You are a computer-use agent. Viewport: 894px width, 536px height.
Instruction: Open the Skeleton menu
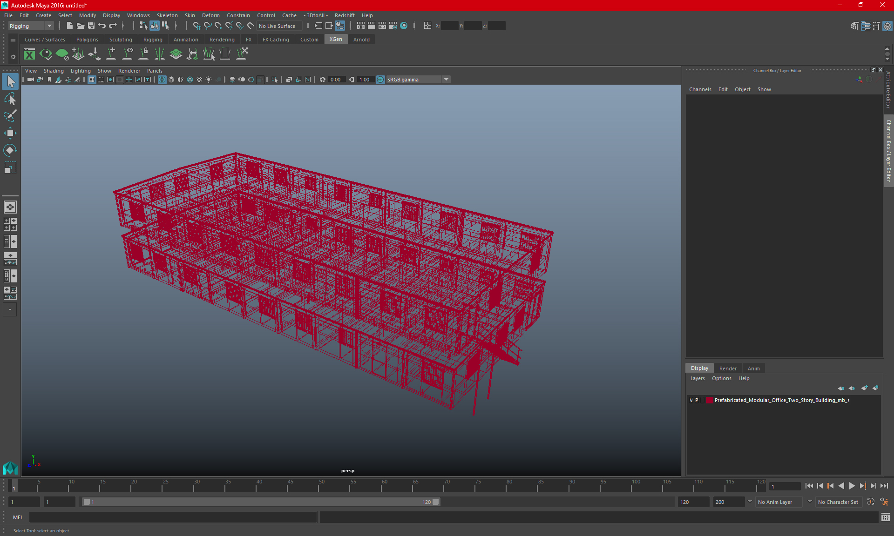click(x=167, y=15)
